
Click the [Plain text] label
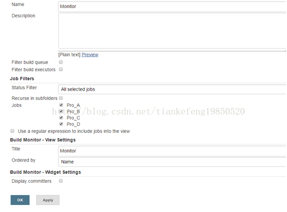pyautogui.click(x=69, y=54)
